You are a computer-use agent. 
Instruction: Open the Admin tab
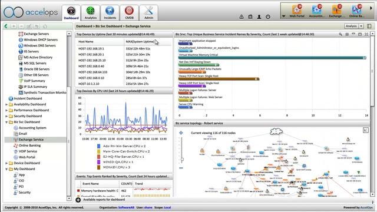[x=148, y=13]
